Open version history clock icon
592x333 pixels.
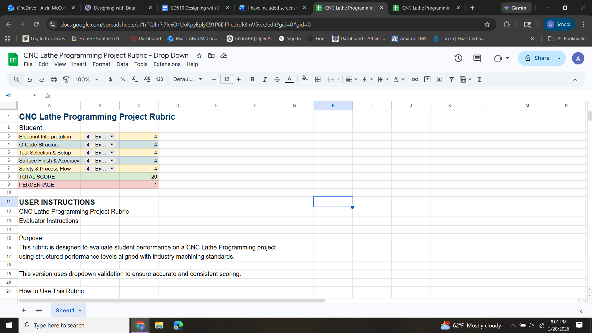(x=458, y=58)
